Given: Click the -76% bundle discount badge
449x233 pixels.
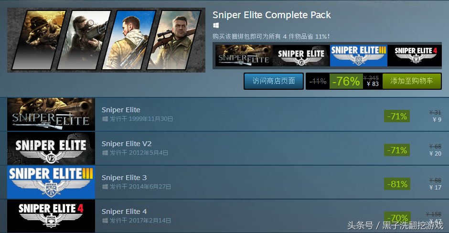Looking at the screenshot, I should tap(346, 81).
